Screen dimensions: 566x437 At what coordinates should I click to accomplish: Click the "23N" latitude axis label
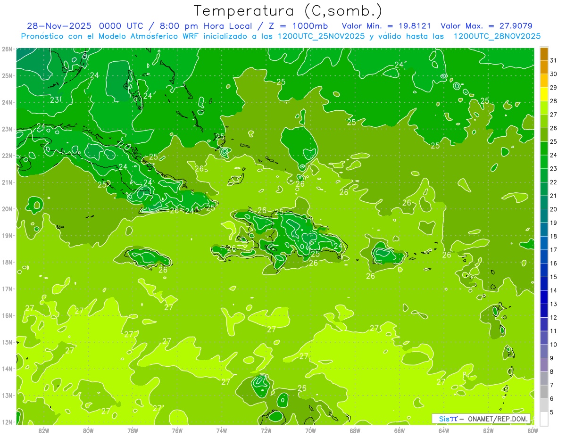7,129
